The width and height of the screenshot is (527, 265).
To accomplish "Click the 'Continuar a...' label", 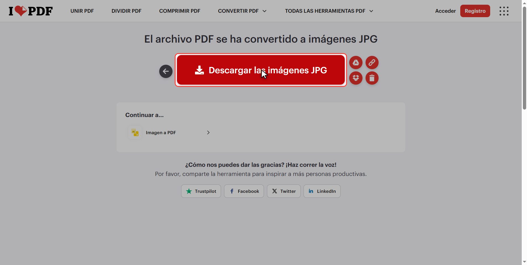I will point(145,115).
